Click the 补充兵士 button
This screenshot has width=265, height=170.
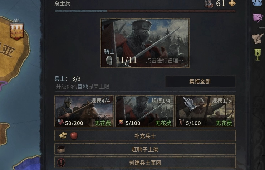click(145, 136)
